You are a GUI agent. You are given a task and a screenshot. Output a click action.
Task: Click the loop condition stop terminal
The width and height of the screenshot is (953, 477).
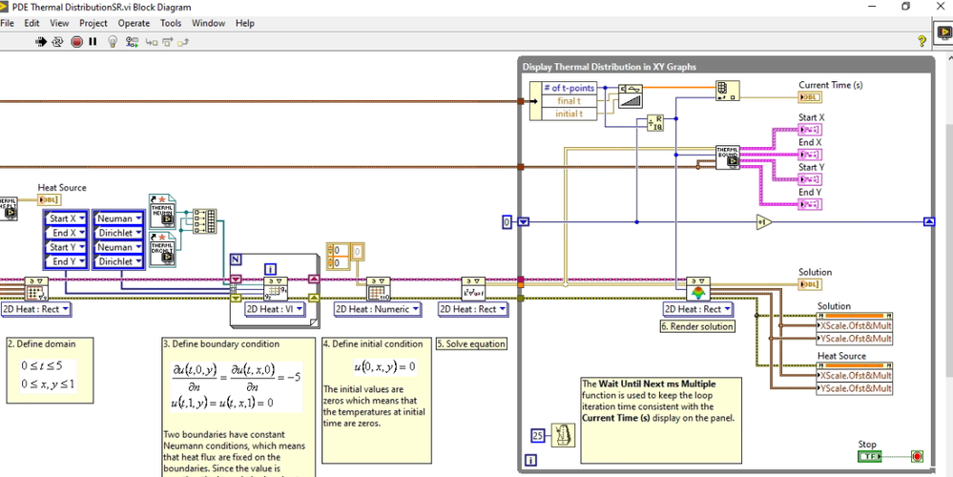click(x=917, y=456)
